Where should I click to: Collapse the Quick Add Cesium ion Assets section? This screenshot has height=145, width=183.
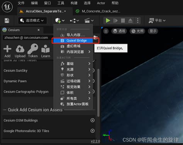click(35, 110)
